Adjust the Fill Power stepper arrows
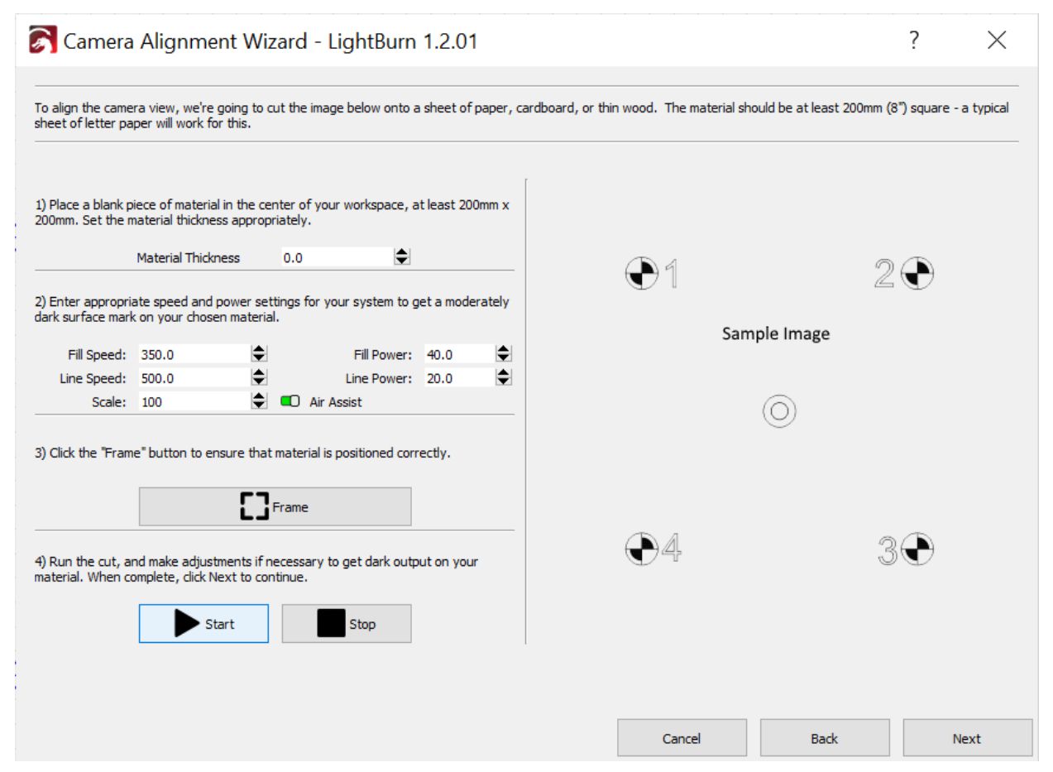The width and height of the screenshot is (1053, 772). (503, 354)
